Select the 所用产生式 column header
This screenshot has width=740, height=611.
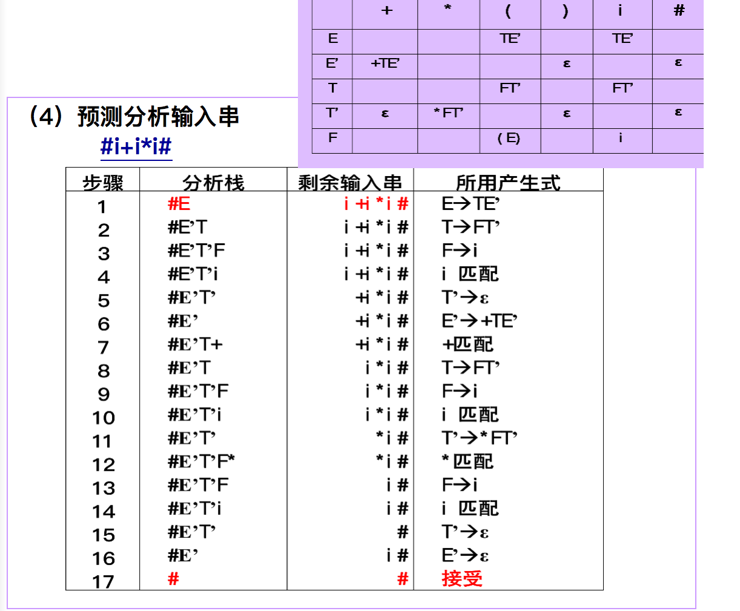[x=508, y=182]
